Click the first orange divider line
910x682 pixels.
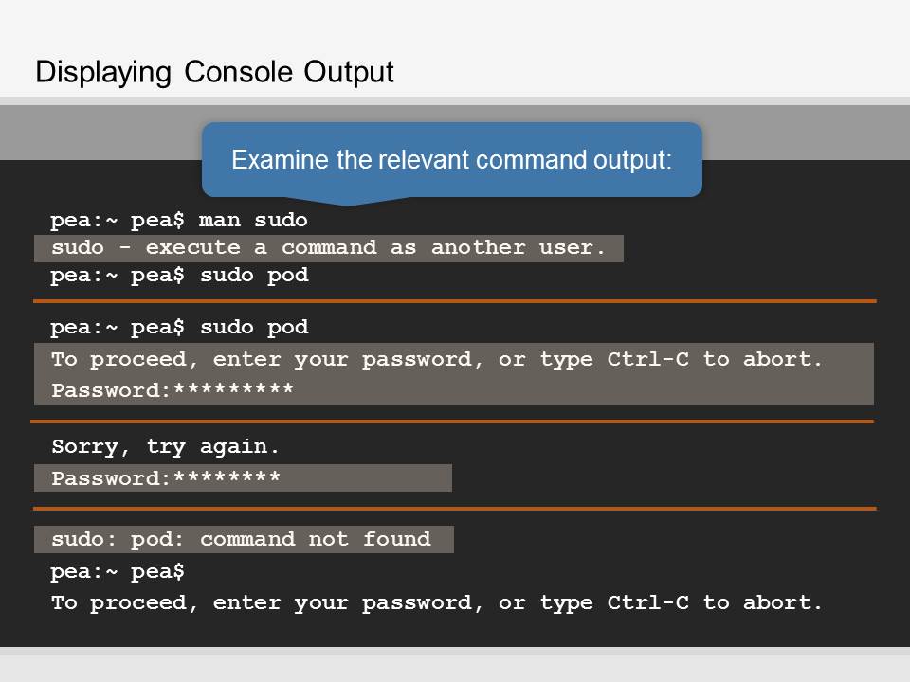click(x=454, y=301)
